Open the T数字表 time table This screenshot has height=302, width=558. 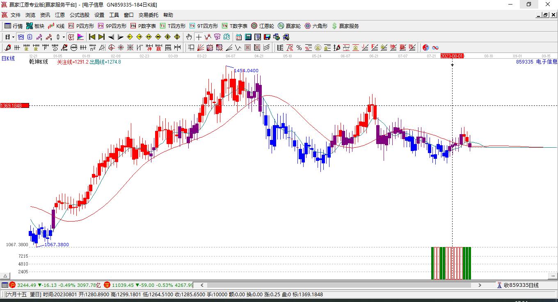235,26
